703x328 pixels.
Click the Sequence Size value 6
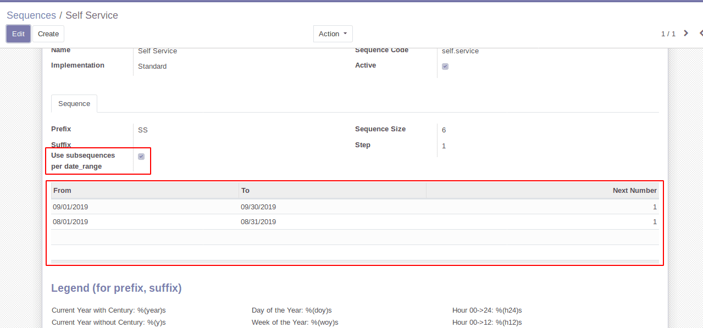(444, 130)
